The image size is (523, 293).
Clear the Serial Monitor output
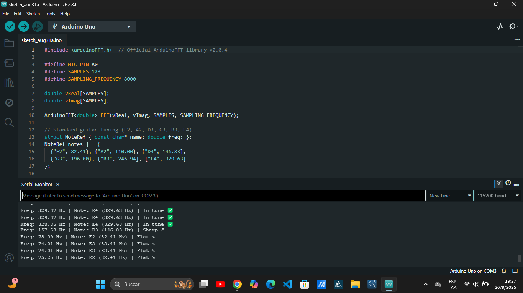click(516, 184)
